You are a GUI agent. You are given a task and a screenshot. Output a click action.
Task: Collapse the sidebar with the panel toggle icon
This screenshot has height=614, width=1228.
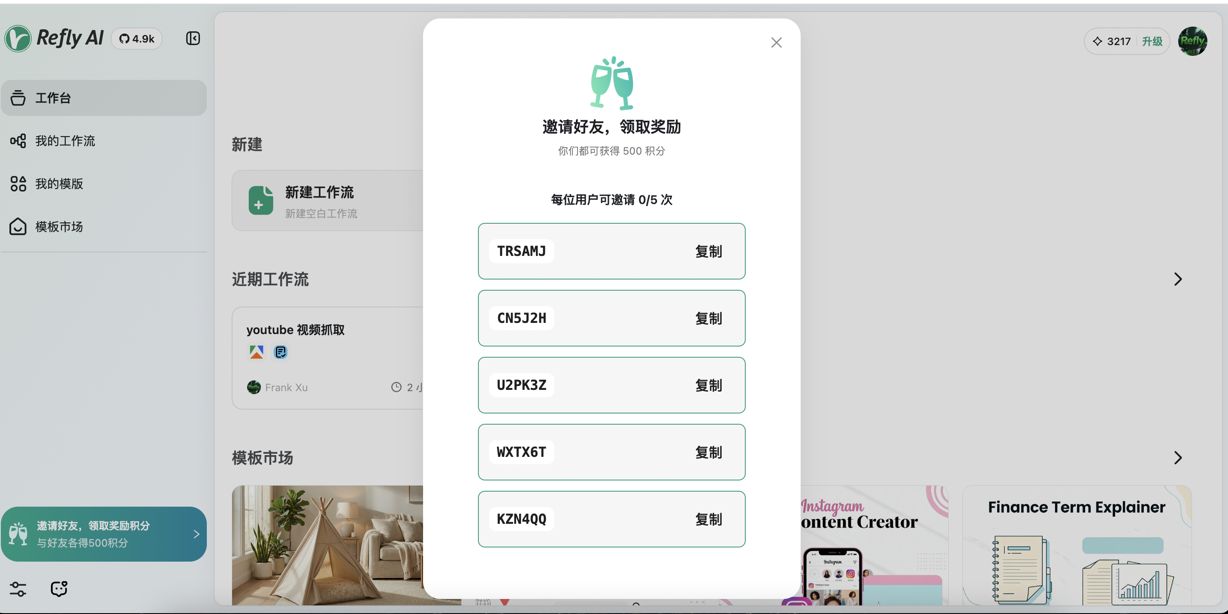pos(193,38)
